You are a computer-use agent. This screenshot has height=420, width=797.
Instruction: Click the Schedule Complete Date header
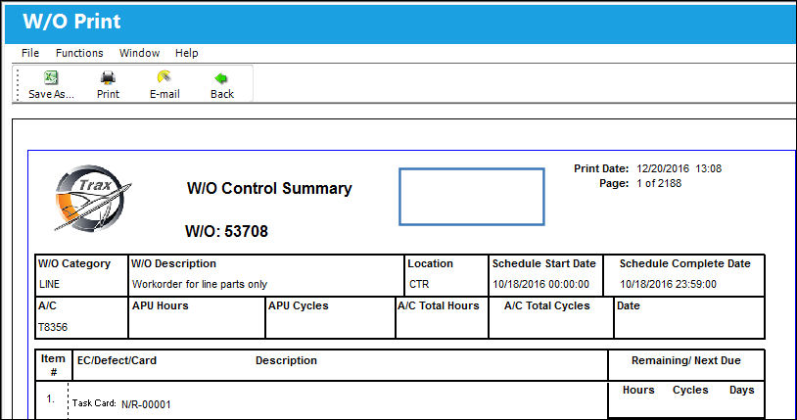click(684, 264)
